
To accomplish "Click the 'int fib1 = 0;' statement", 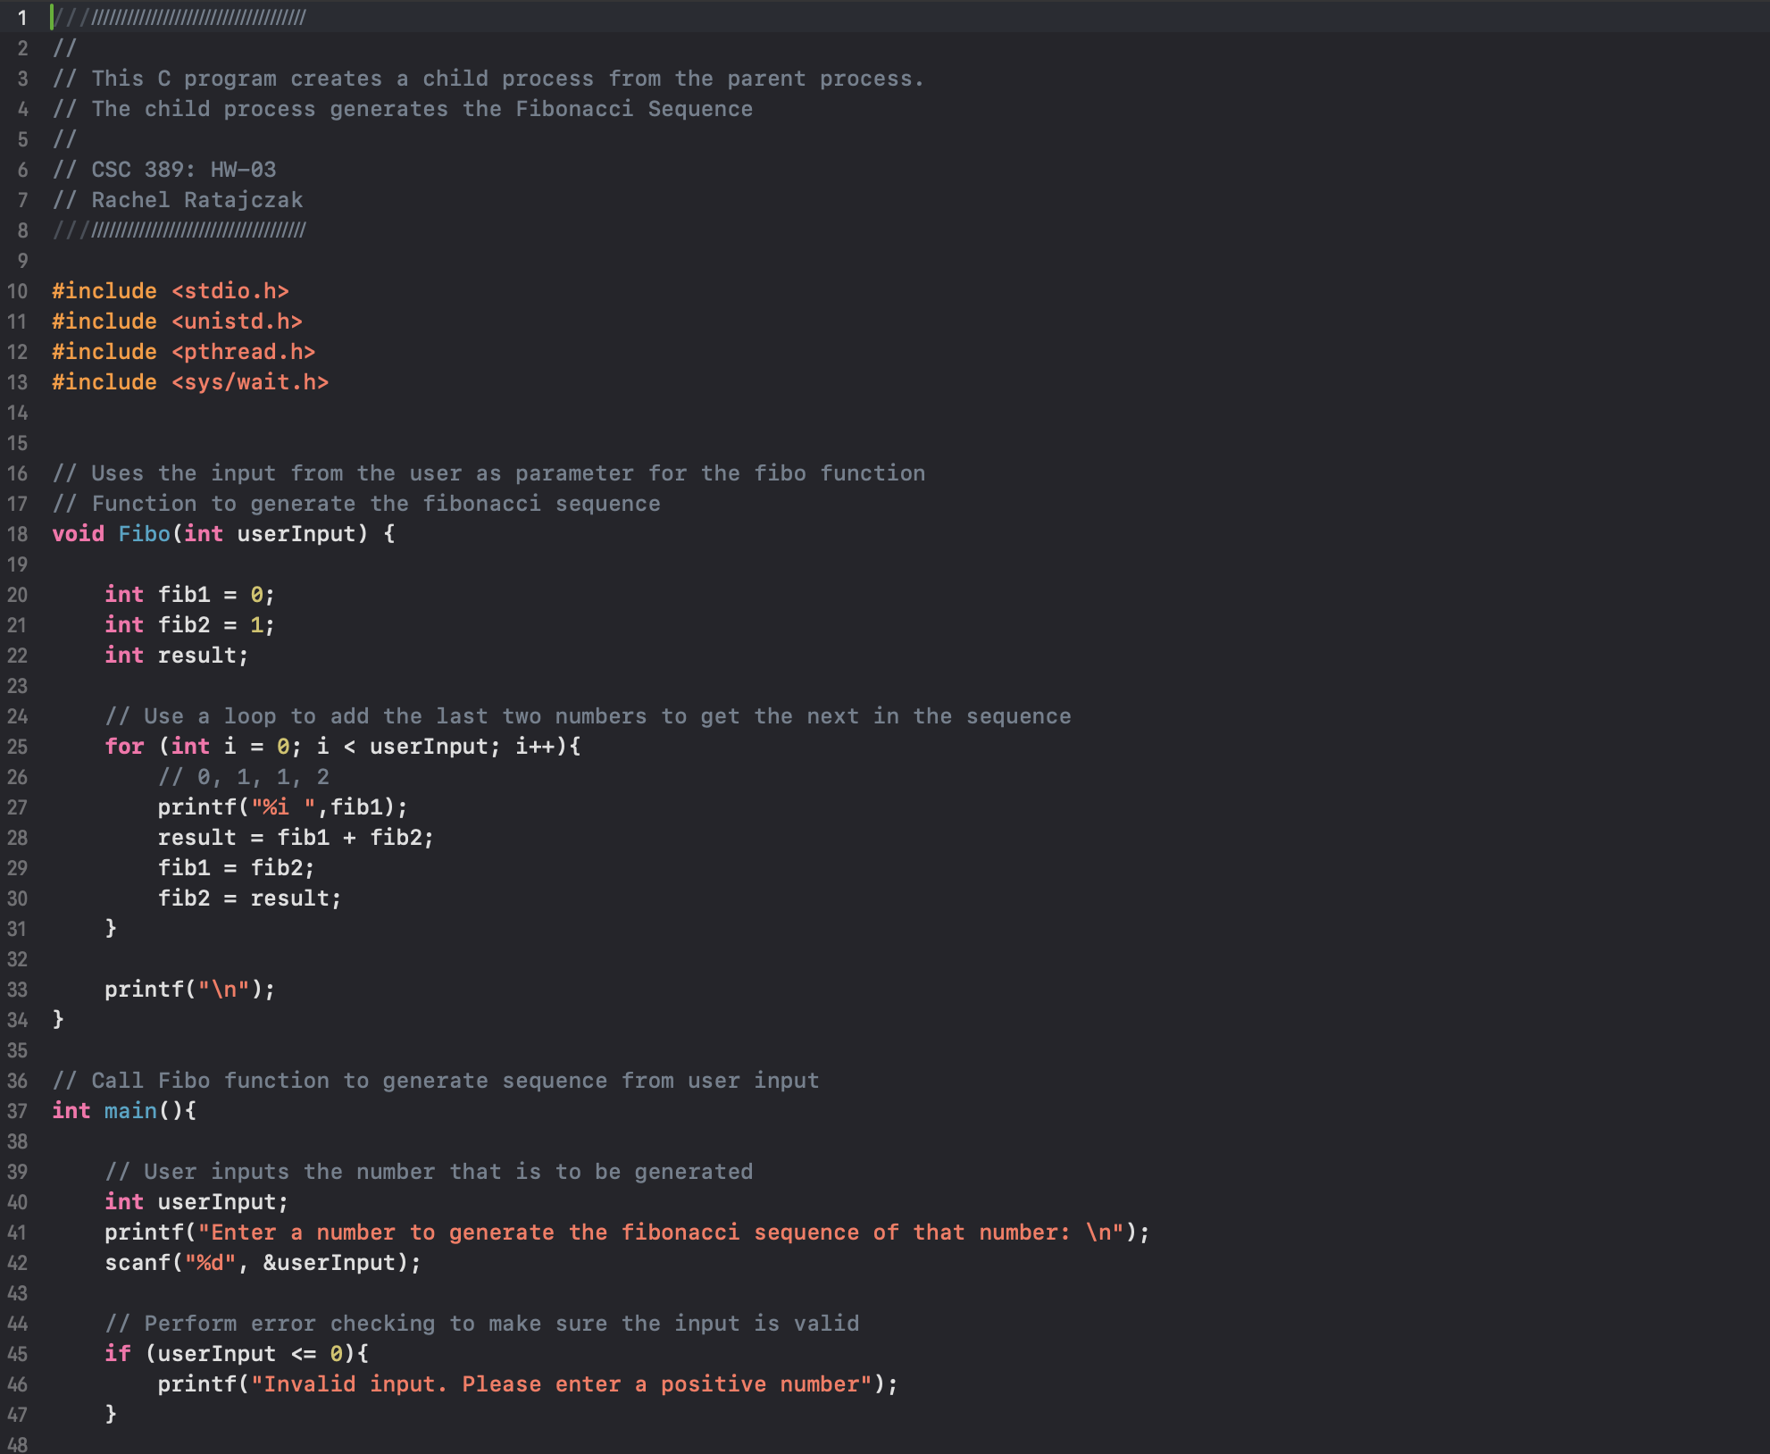I will click(x=190, y=595).
